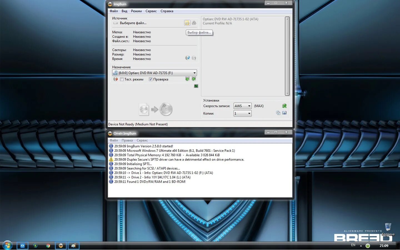Click the Выберите файл... source text
Viewport: 400px width, 250px height.
pos(133,23)
